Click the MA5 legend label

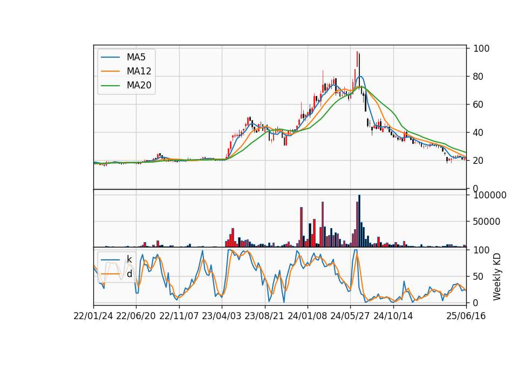tap(136, 57)
